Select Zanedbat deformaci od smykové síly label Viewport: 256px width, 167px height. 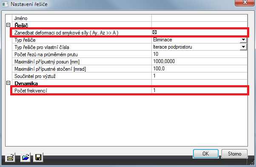point(66,33)
